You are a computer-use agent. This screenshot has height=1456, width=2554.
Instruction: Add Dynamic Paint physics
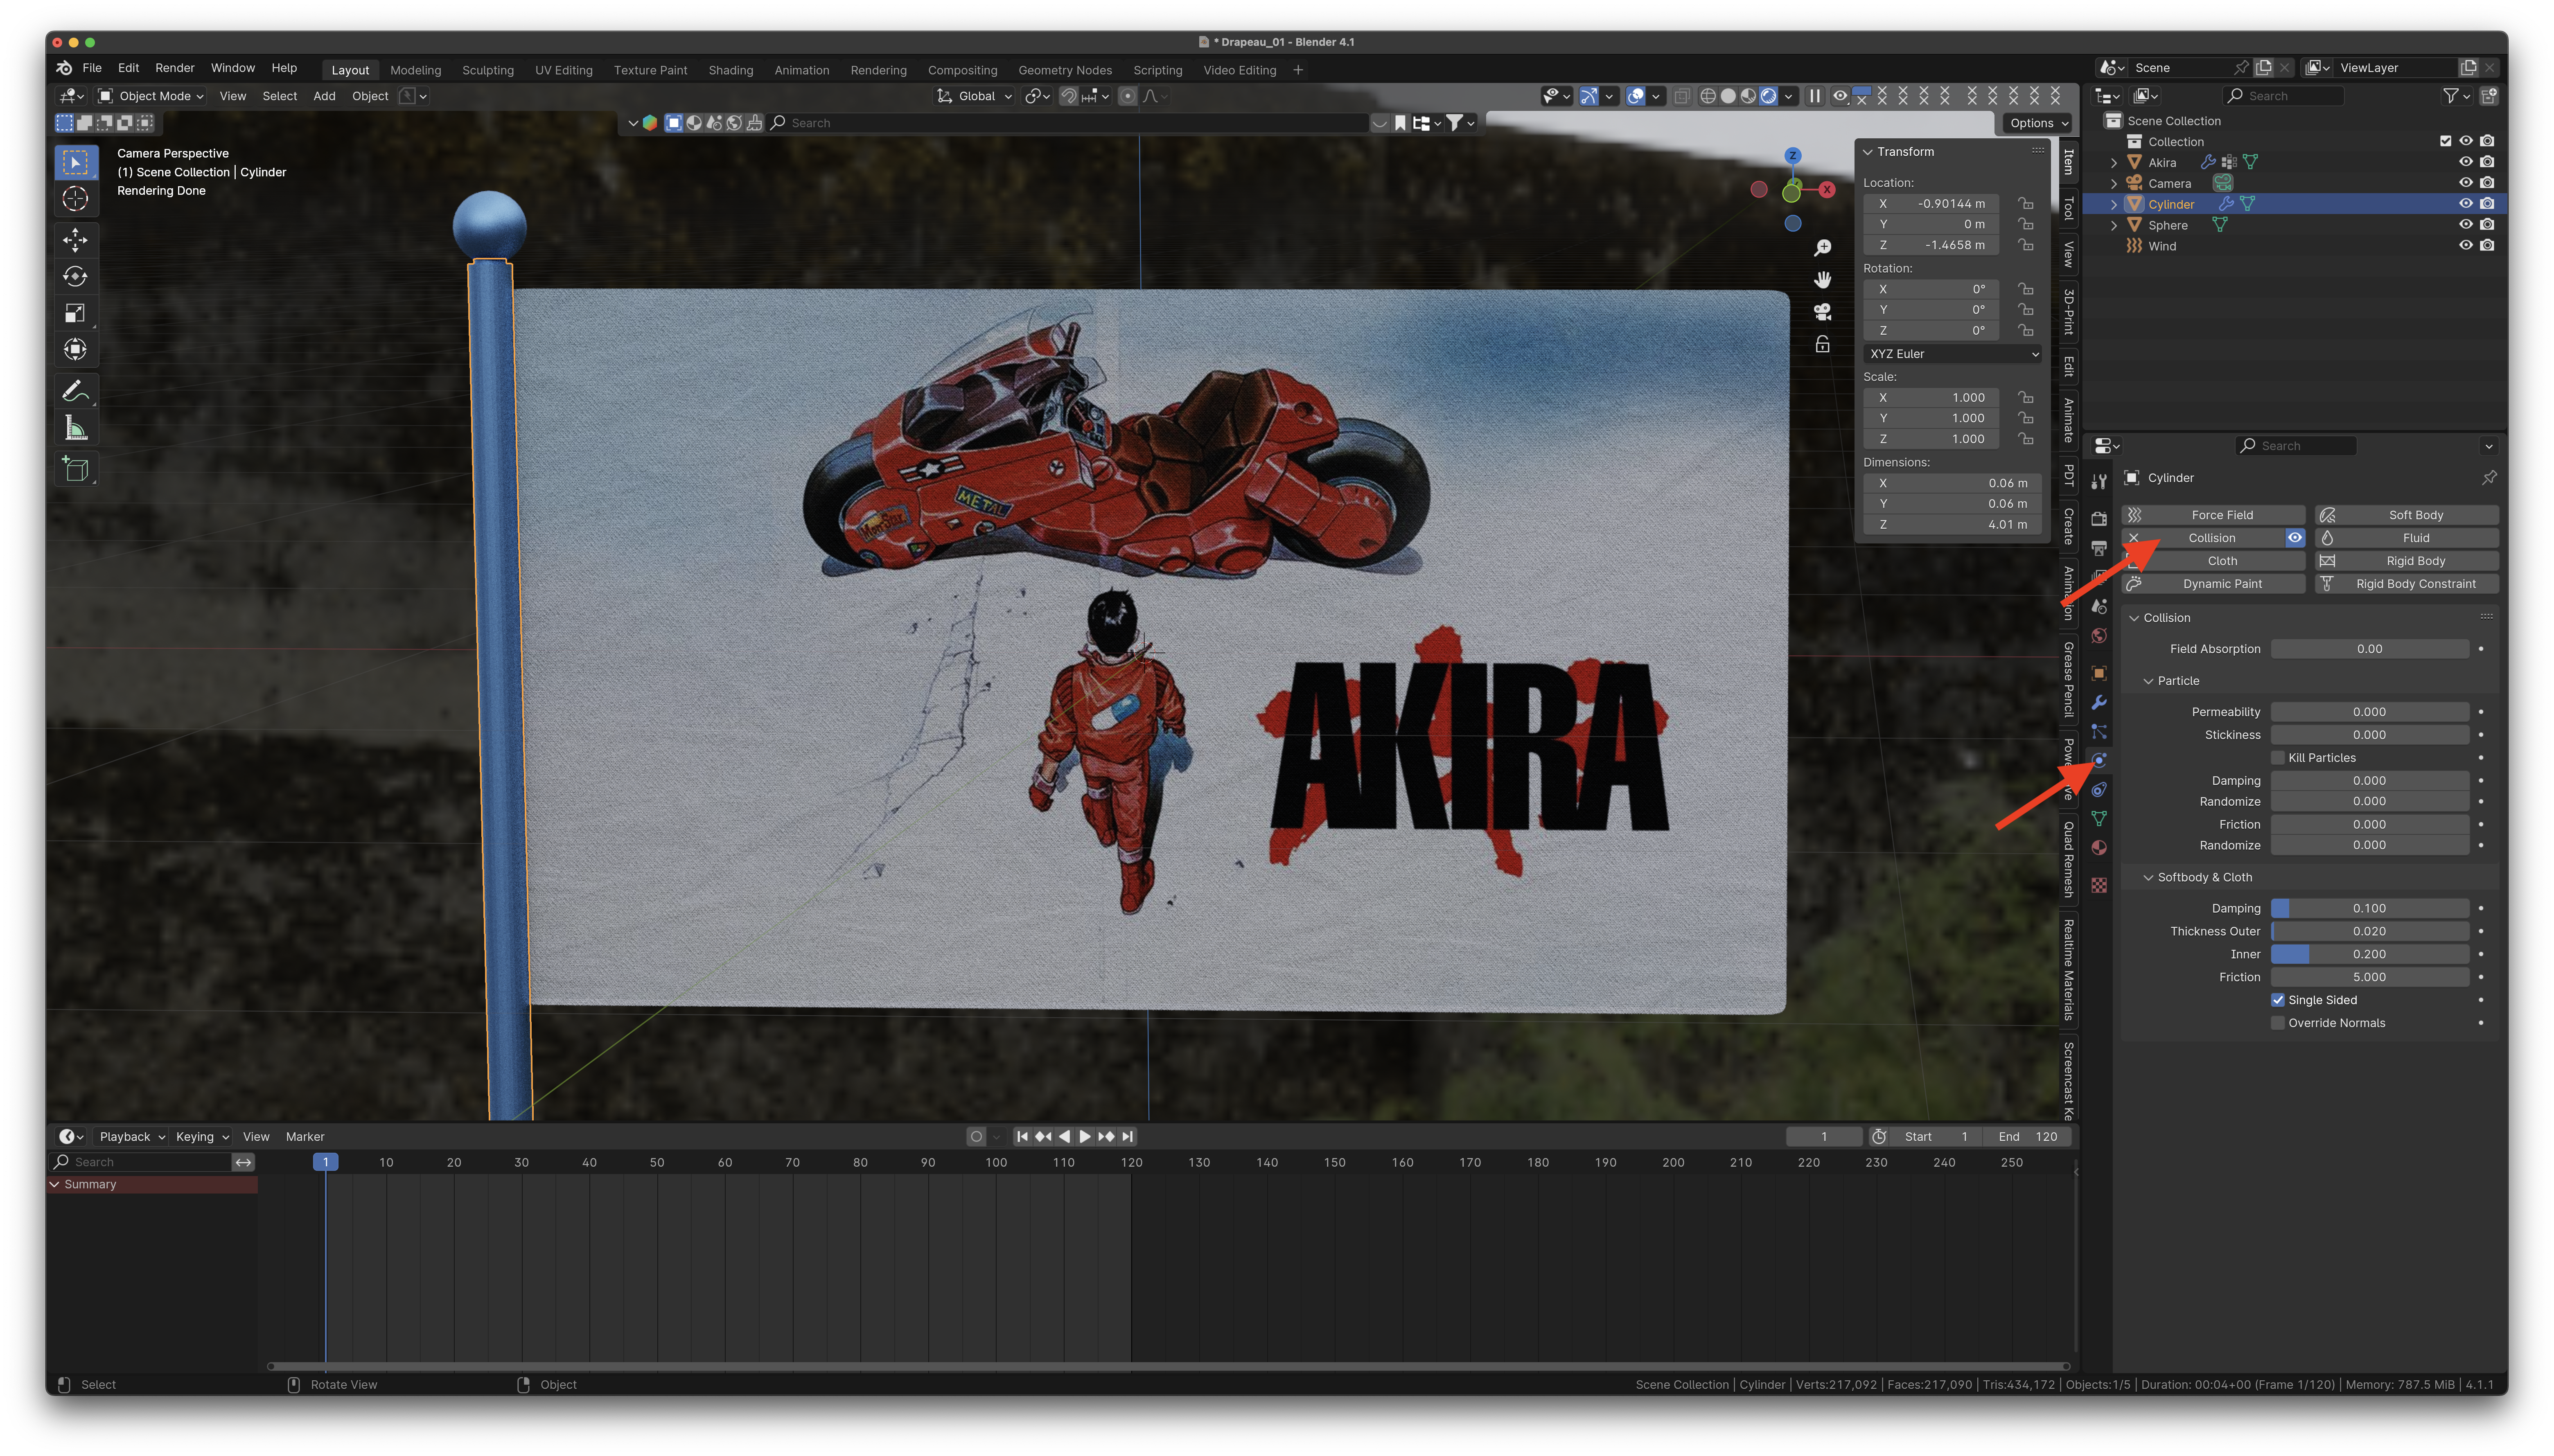[2213, 584]
